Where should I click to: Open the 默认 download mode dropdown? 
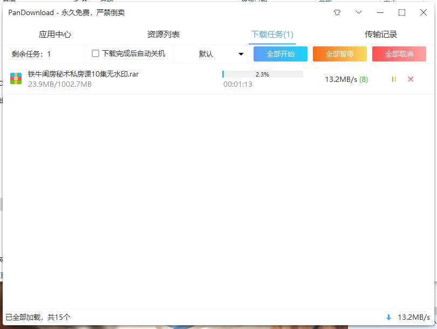tap(216, 53)
